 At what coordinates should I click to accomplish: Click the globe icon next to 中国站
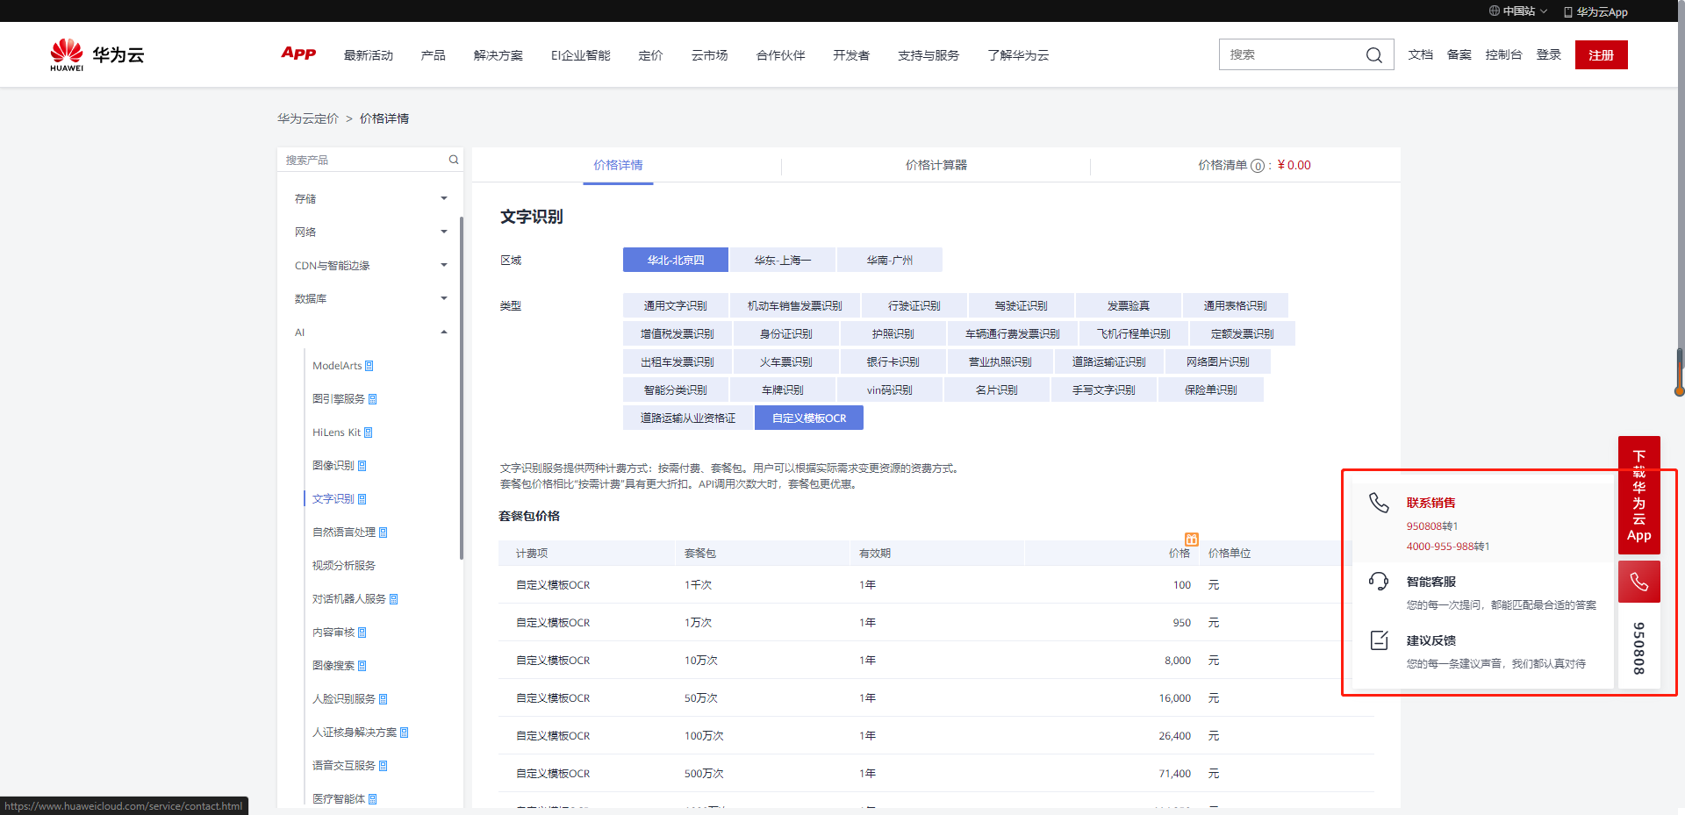tap(1495, 11)
